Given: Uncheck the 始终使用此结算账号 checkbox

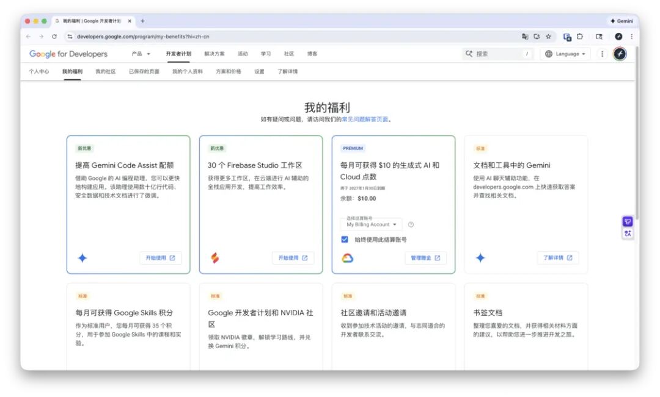Looking at the screenshot, I should 345,240.
